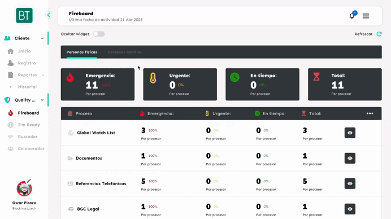The width and height of the screenshot is (391, 219).
Task: Click the Proceso clipboard icon in table header
Action: click(x=70, y=113)
